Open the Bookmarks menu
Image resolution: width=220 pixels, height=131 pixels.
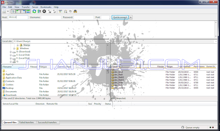pyautogui.click(x=46, y=7)
